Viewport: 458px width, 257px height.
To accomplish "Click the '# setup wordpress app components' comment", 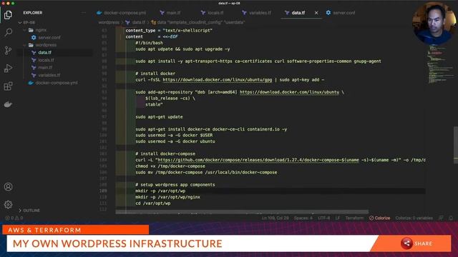I will click(x=175, y=184).
